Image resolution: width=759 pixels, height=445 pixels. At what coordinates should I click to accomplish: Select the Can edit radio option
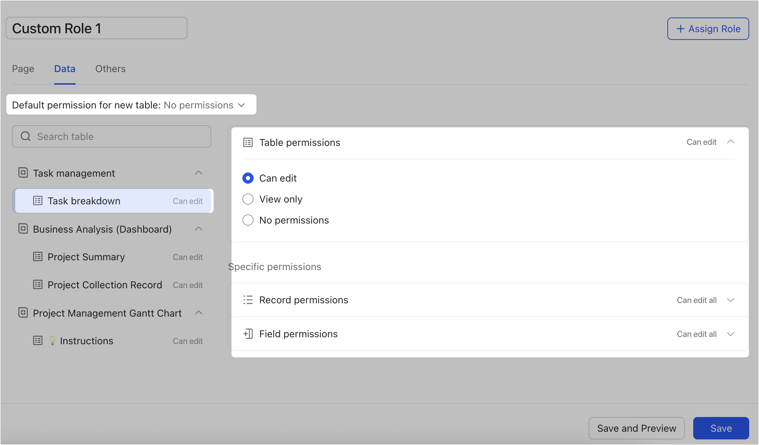248,178
